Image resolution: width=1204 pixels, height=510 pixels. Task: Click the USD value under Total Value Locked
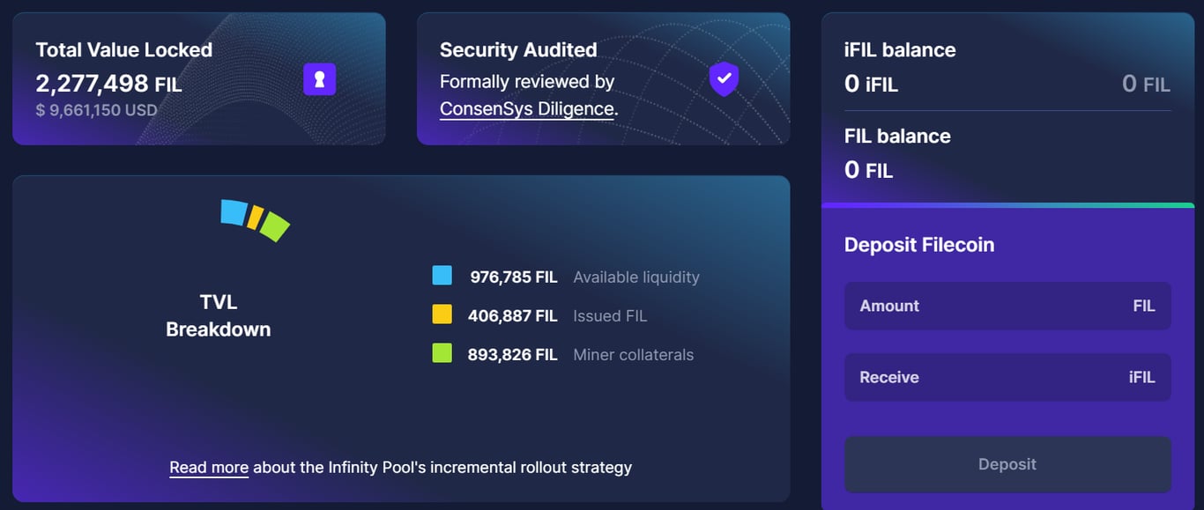pyautogui.click(x=97, y=109)
